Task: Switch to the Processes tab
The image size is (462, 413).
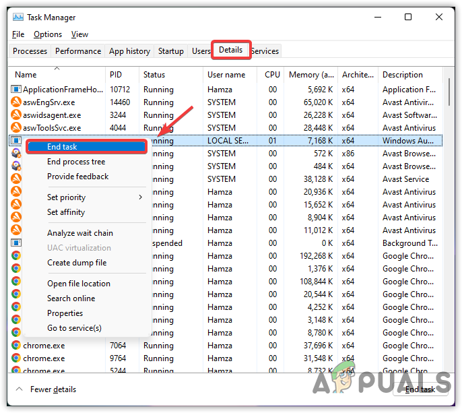Action: click(30, 51)
